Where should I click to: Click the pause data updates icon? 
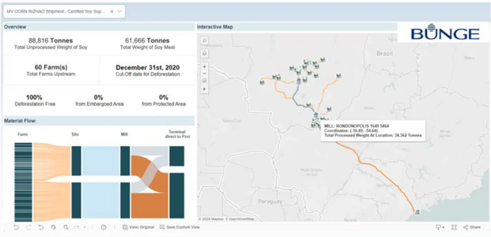[x=104, y=227]
